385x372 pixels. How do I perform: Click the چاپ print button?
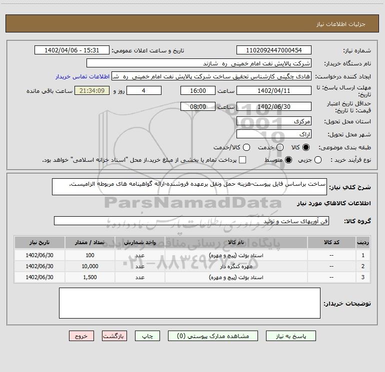pyautogui.click(x=147, y=336)
